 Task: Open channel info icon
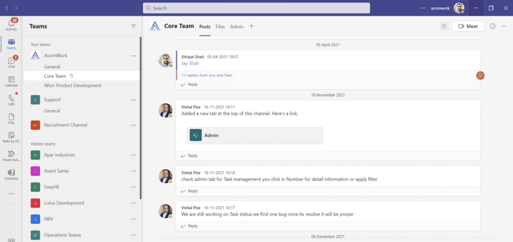492,27
